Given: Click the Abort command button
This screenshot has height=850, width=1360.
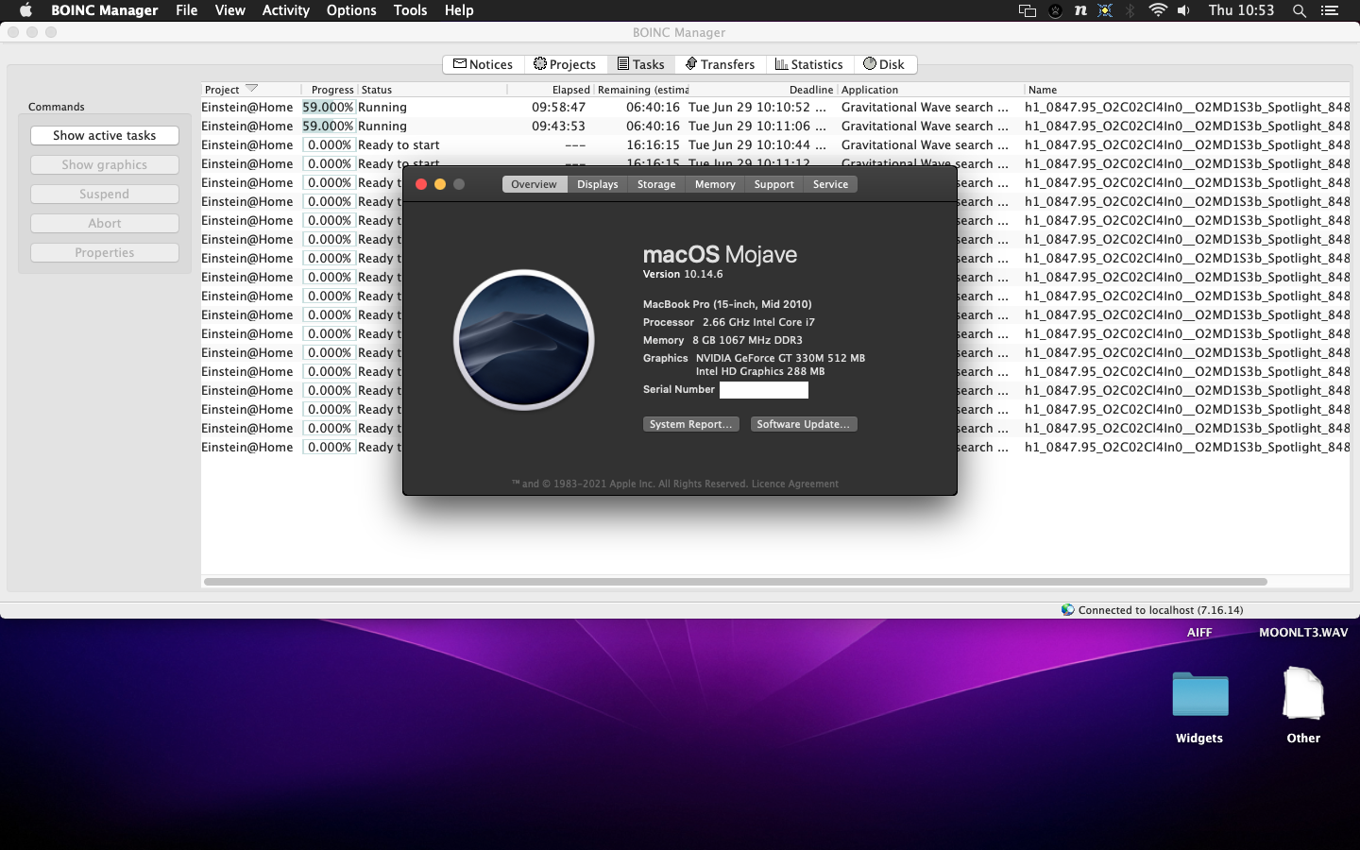Looking at the screenshot, I should 105,223.
